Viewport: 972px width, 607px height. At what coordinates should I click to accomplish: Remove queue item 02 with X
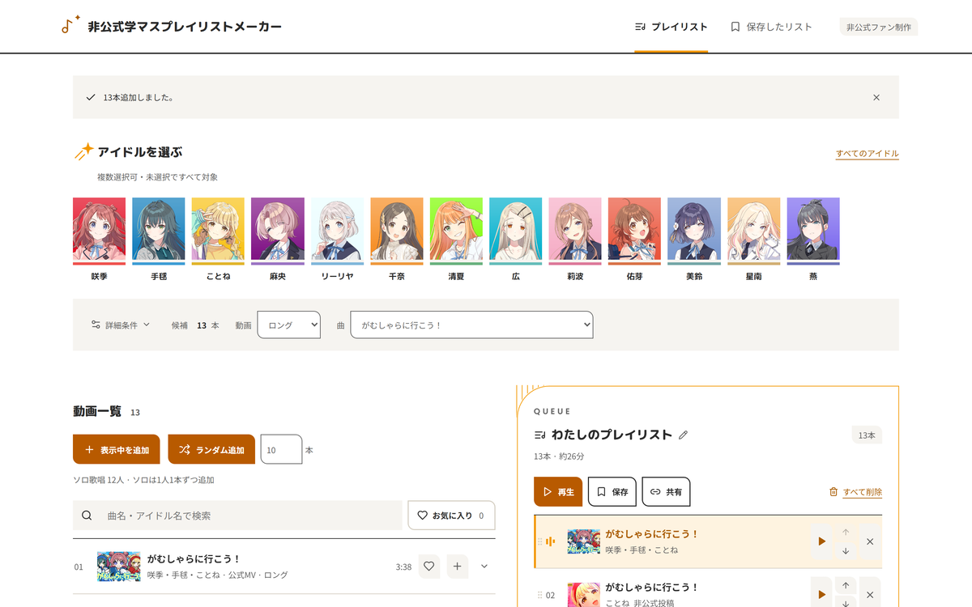tap(870, 594)
